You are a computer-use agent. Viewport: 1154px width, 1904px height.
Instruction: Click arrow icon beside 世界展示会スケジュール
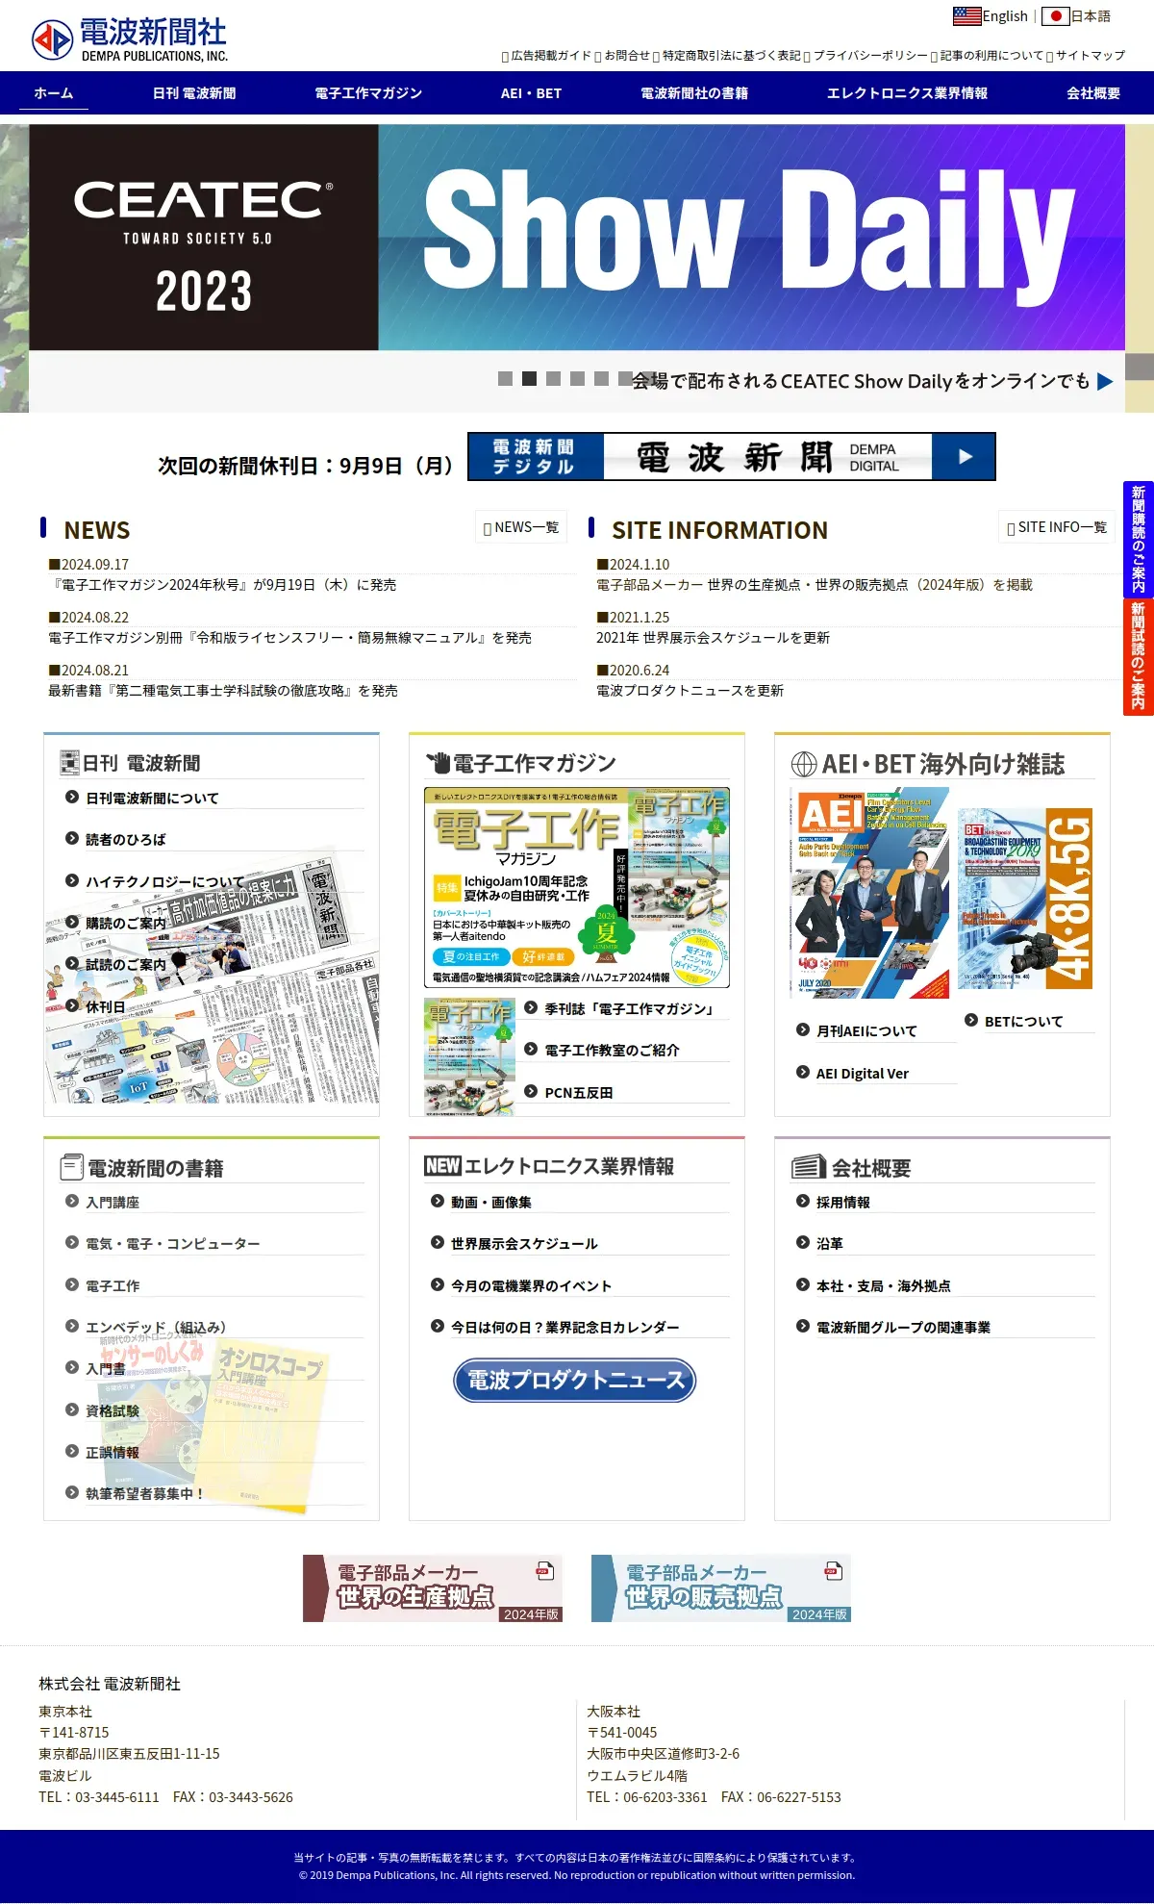point(438,1242)
